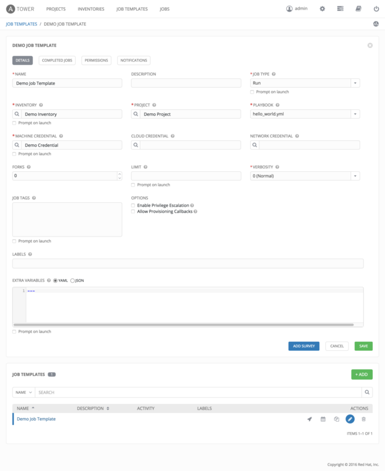Enable Privilege Escalation checkbox

tap(133, 205)
